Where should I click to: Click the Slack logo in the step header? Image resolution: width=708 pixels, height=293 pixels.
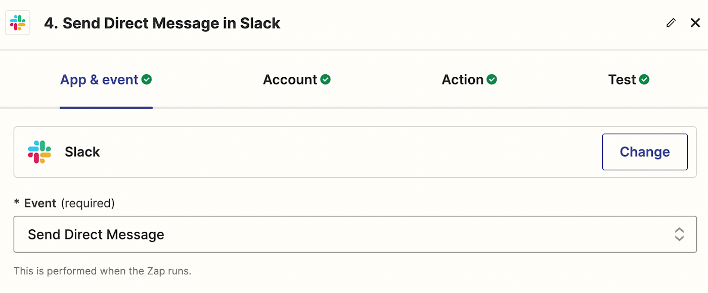(x=18, y=23)
